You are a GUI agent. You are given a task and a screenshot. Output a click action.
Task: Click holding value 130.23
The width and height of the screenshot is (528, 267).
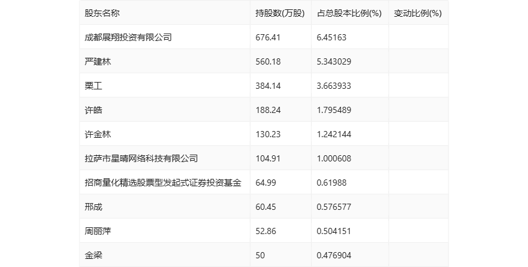click(268, 134)
